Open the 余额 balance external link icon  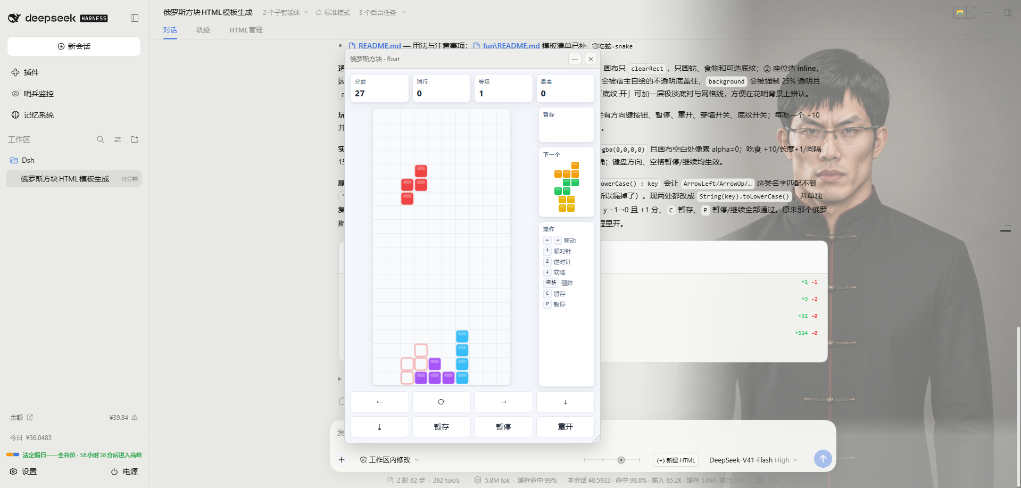(x=30, y=417)
